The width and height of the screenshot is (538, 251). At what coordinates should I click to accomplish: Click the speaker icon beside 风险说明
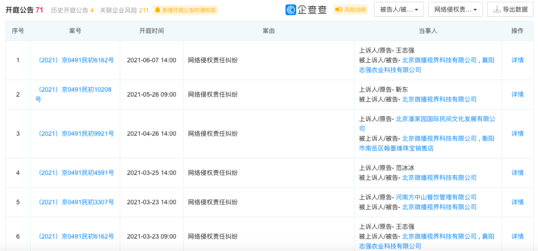pos(339,10)
